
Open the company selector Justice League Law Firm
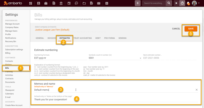click(70, 30)
